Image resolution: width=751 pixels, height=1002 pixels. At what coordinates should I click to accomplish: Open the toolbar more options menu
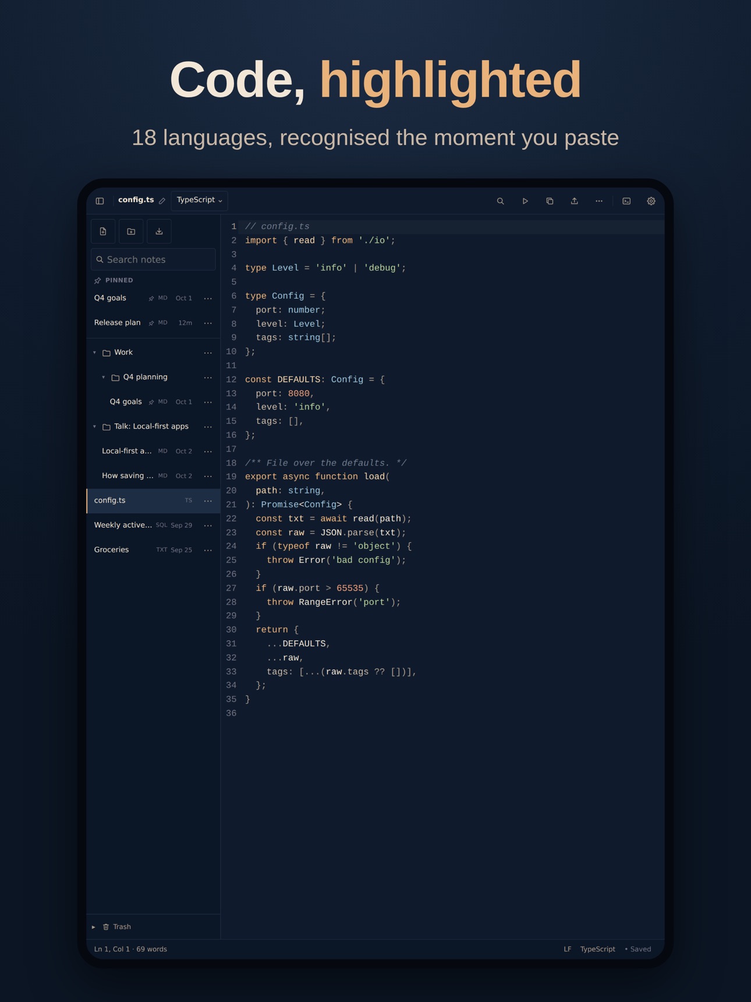click(599, 201)
